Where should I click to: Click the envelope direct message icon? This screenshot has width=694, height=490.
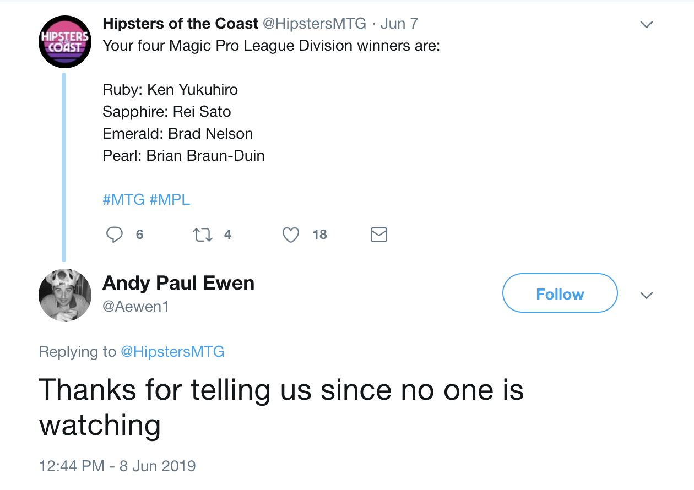[378, 235]
